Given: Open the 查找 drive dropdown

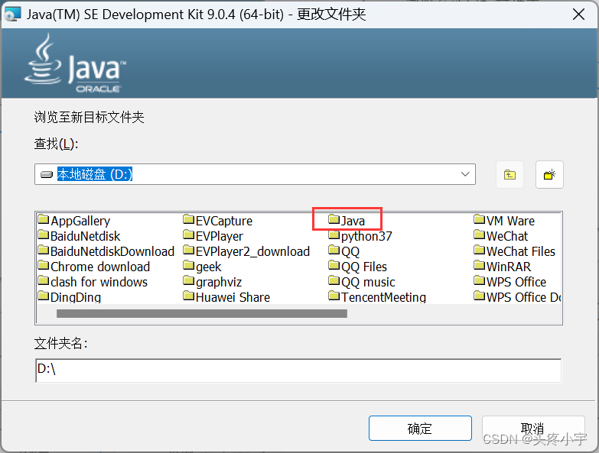Looking at the screenshot, I should point(465,174).
